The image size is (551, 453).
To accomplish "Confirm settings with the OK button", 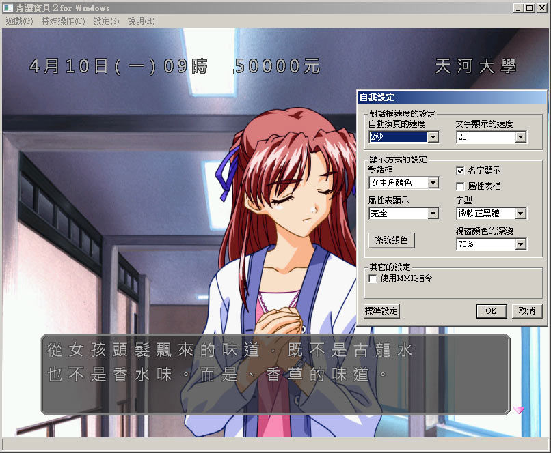I will click(491, 311).
